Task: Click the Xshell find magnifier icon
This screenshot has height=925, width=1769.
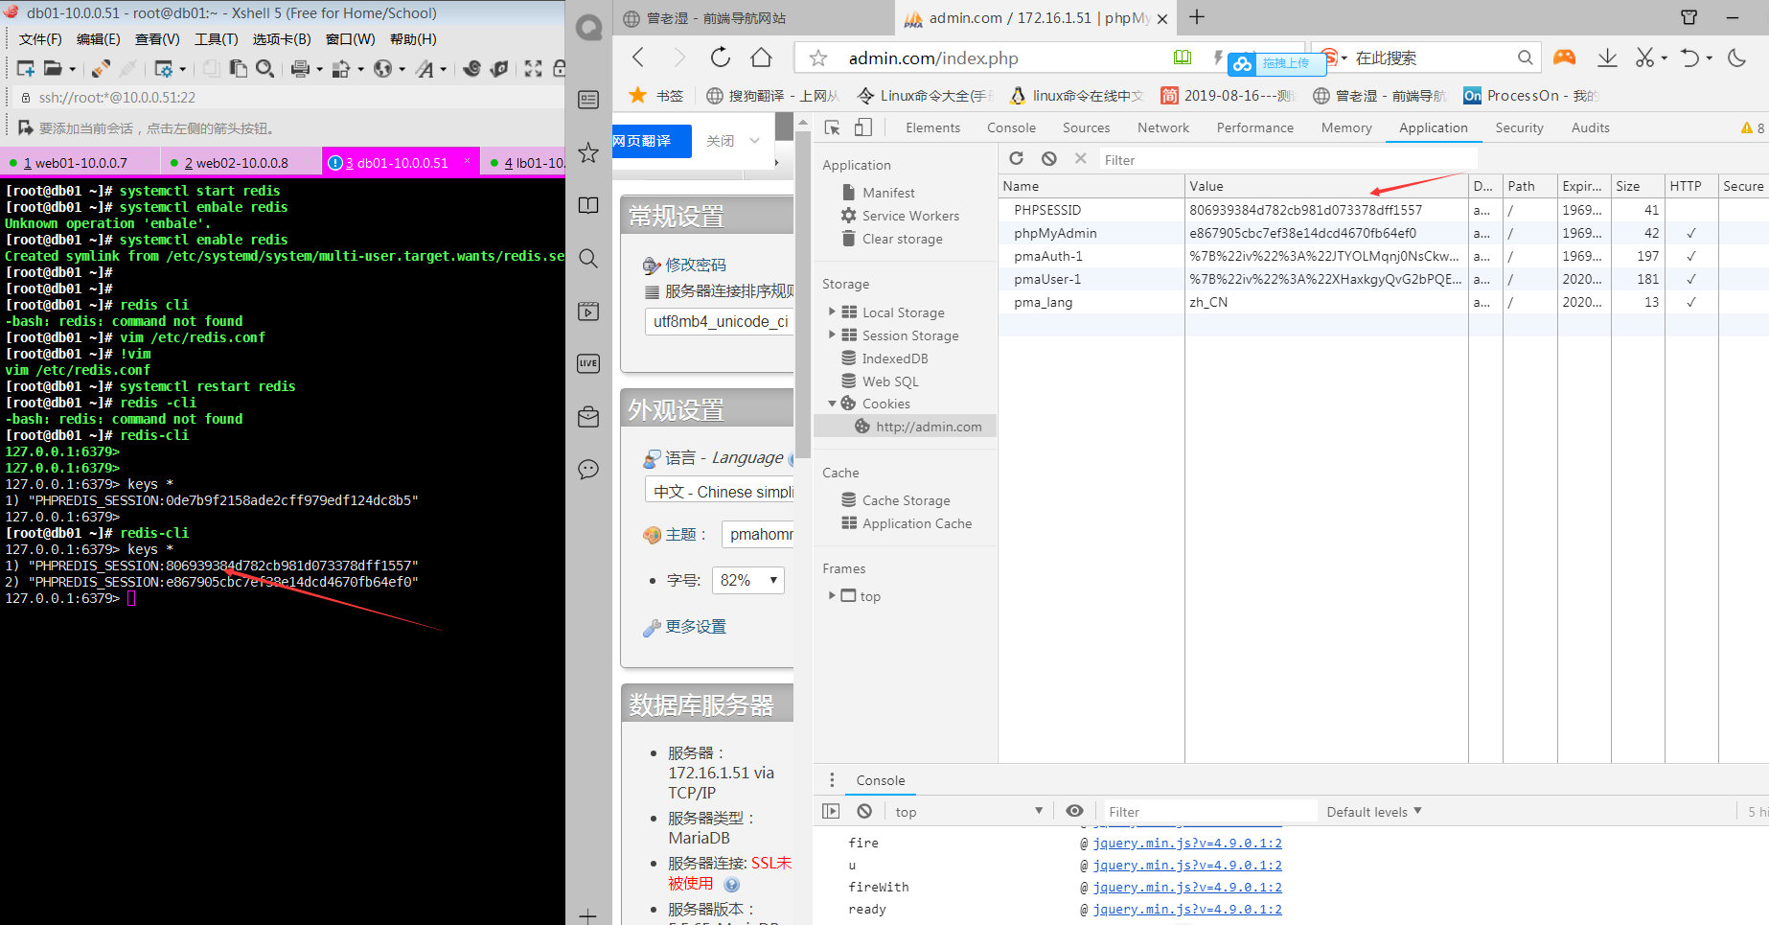Action: pos(265,68)
